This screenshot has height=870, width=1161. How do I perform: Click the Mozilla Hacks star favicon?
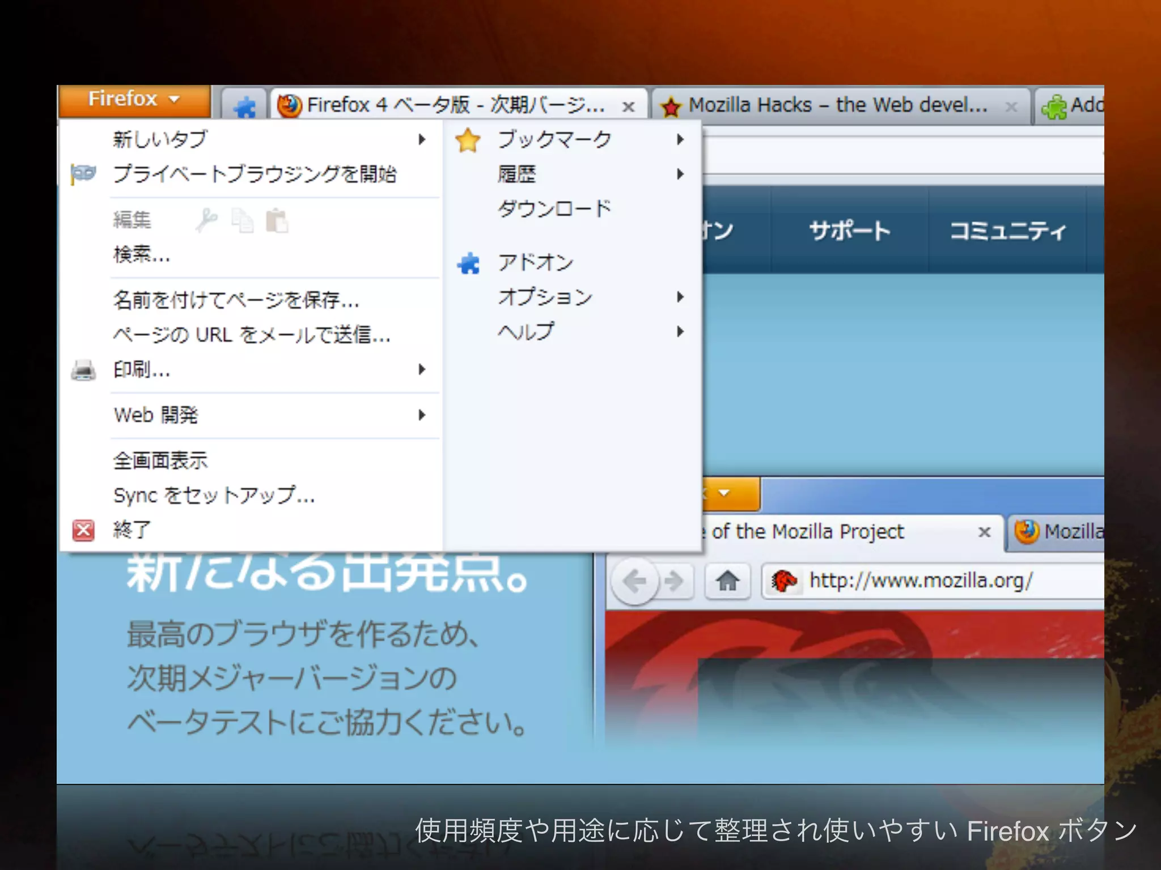click(671, 106)
